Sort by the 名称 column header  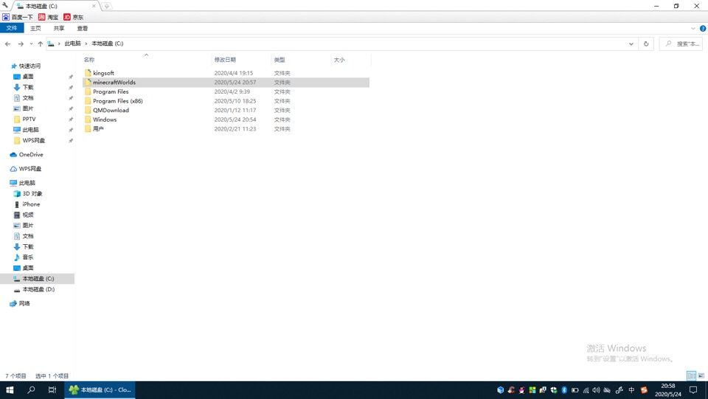pyautogui.click(x=89, y=60)
